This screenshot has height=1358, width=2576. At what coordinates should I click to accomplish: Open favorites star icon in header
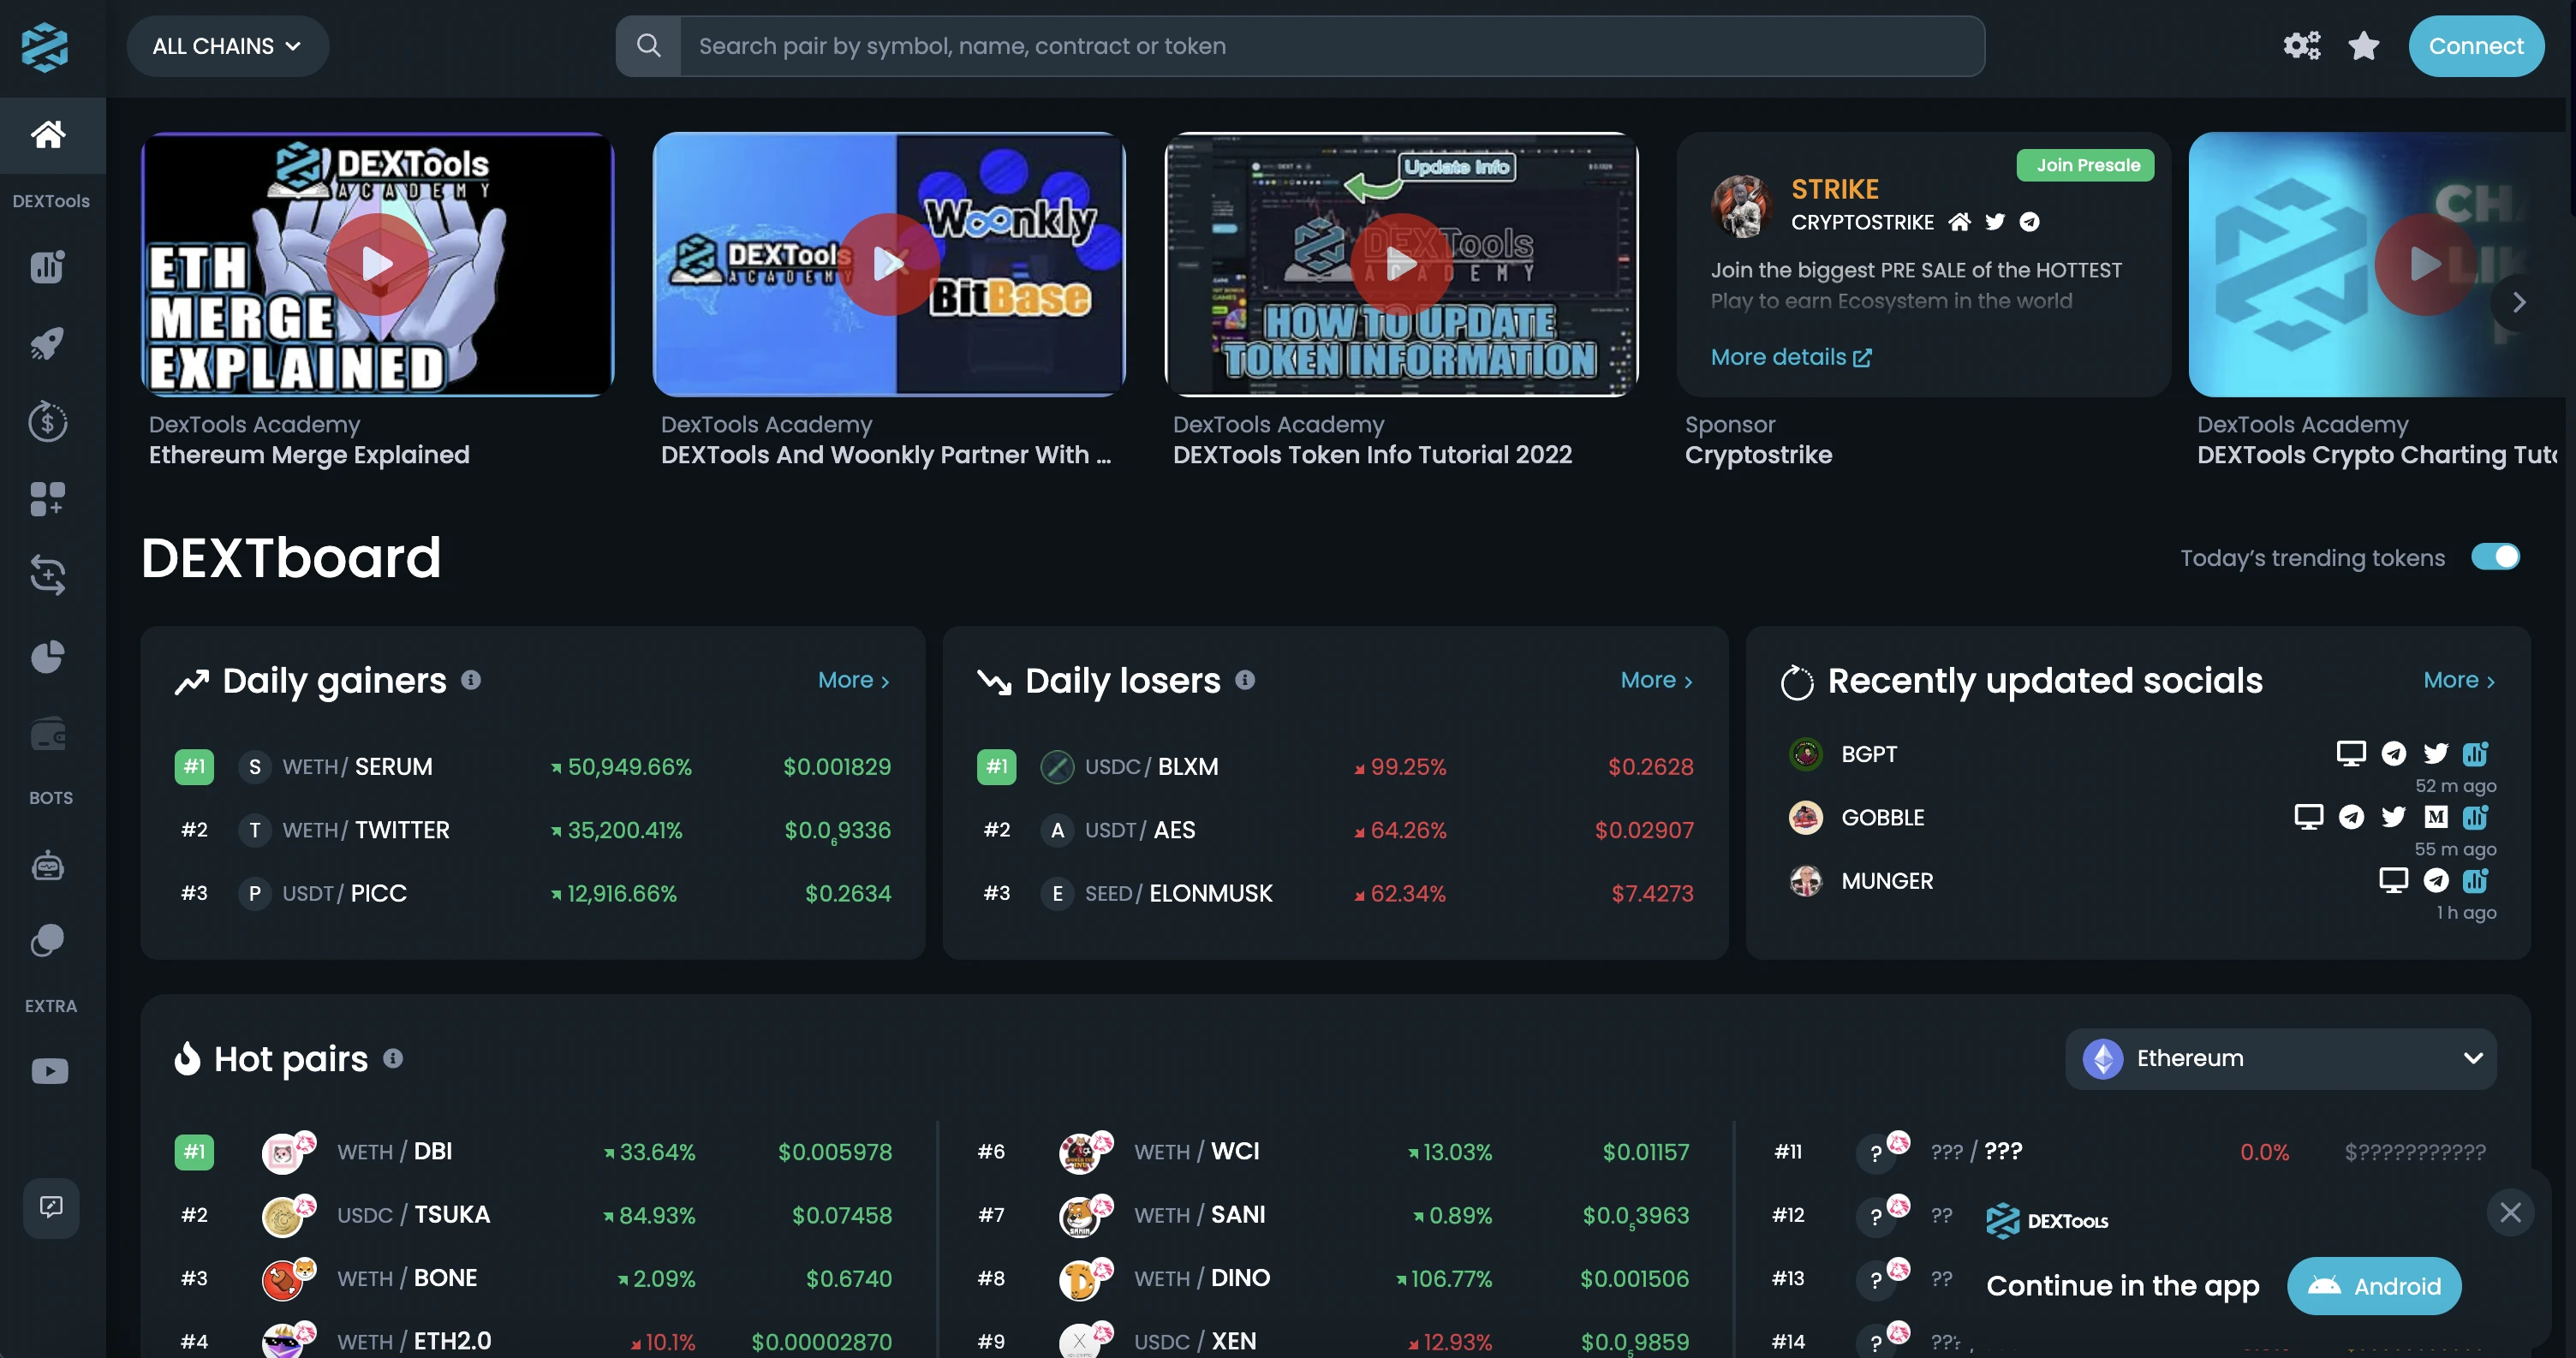2364,46
